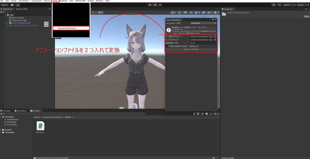Click the Inspector panel three-dot menu
Screen dimensions: 310x159
(x=309, y=9)
